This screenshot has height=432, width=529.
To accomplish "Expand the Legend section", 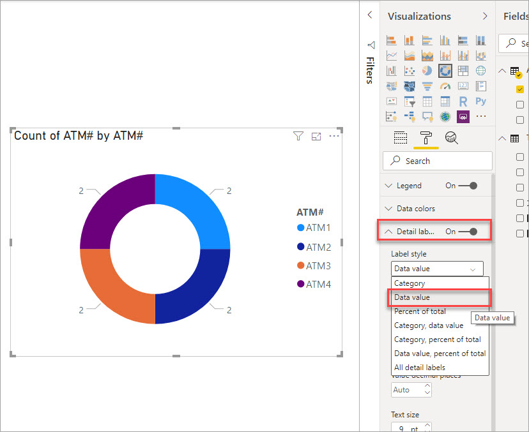I will point(388,186).
